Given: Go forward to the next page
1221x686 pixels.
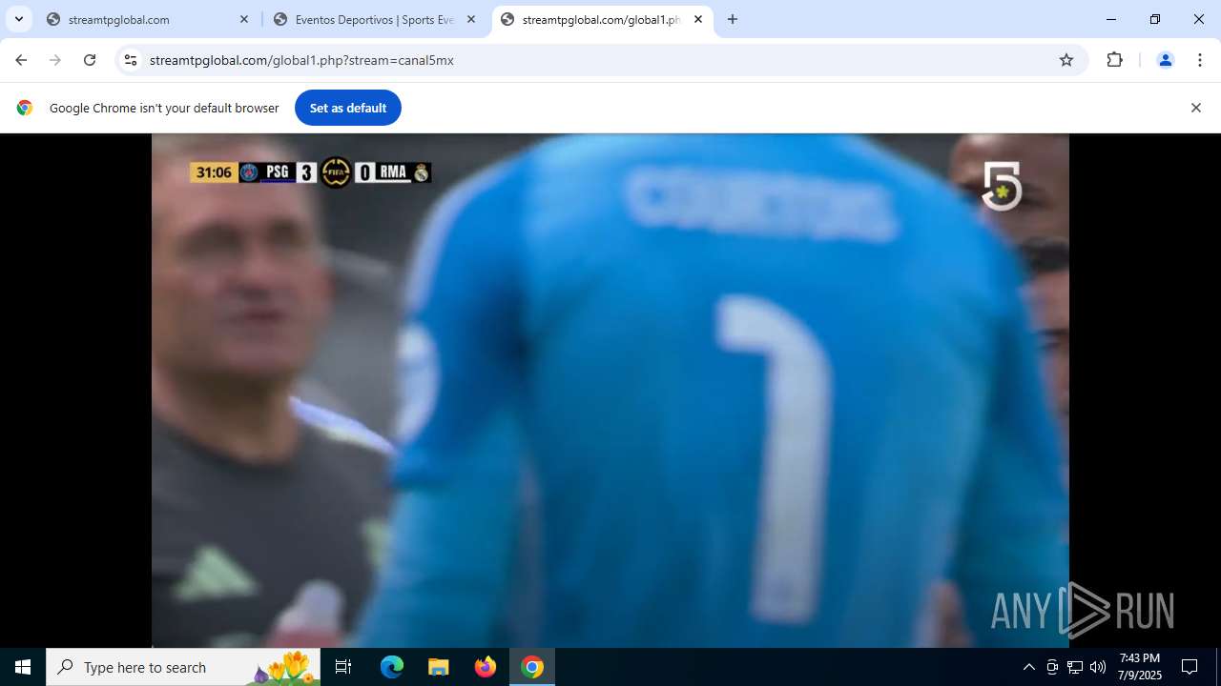Looking at the screenshot, I should (x=55, y=60).
